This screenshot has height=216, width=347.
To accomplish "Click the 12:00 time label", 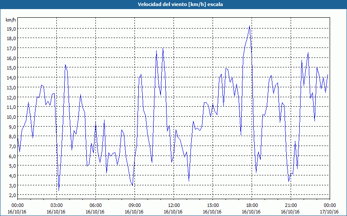I will [x=174, y=206].
